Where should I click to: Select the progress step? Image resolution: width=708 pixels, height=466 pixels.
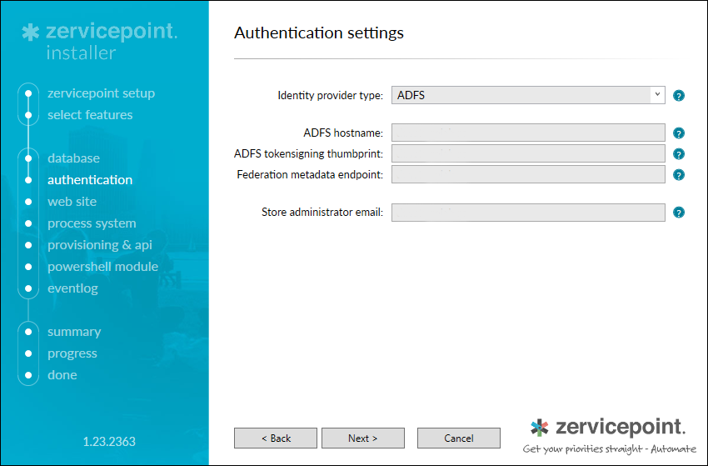point(72,353)
